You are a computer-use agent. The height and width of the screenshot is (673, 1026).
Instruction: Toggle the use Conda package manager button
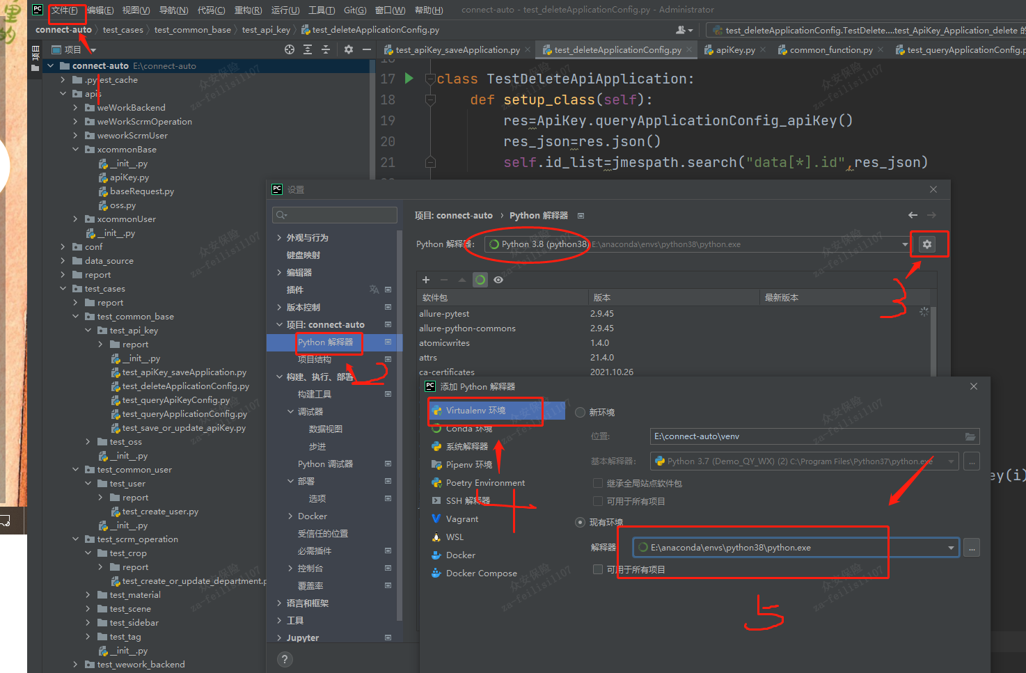click(480, 280)
